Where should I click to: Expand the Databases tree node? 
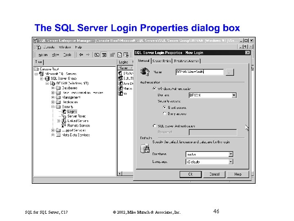pos(53,88)
